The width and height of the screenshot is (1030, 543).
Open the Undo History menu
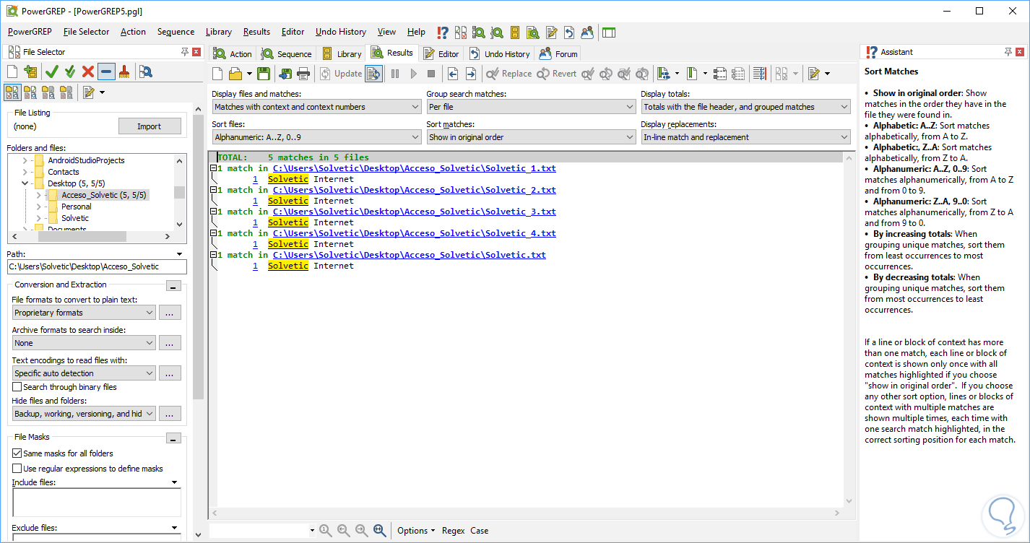click(341, 32)
